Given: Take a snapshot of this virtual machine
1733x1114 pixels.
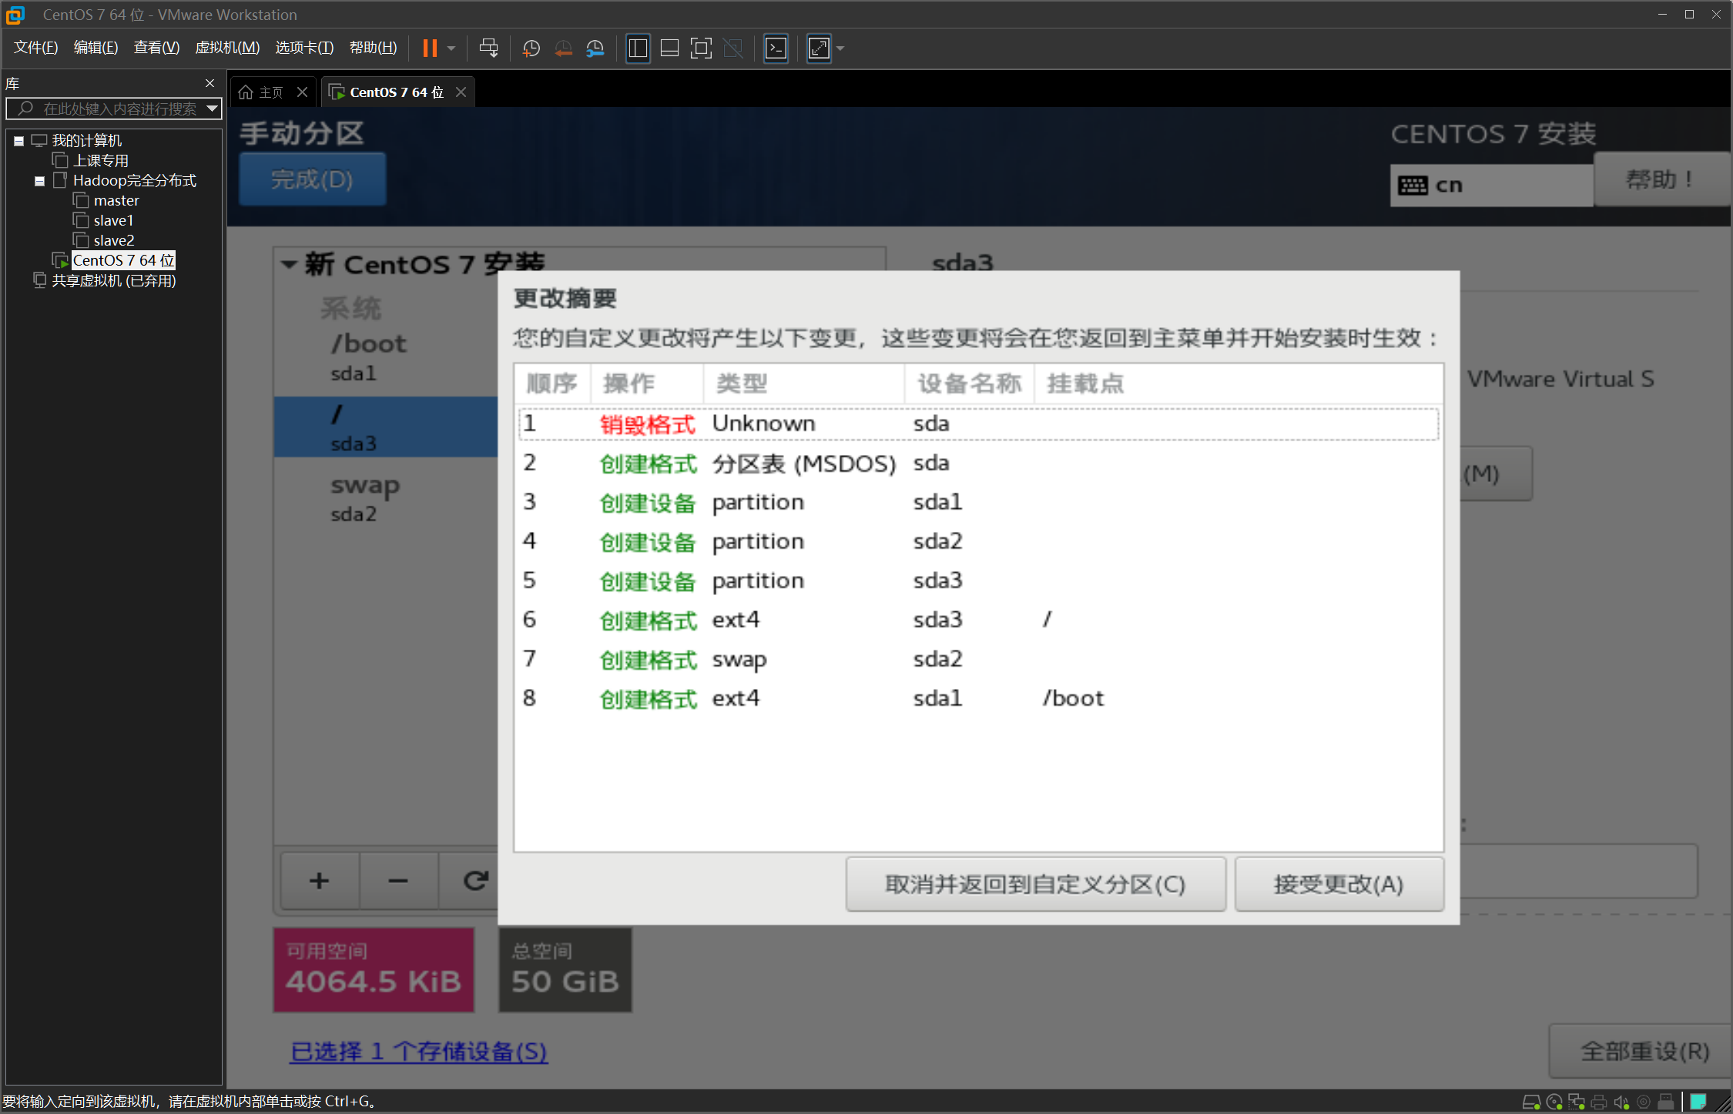Looking at the screenshot, I should [x=531, y=49].
